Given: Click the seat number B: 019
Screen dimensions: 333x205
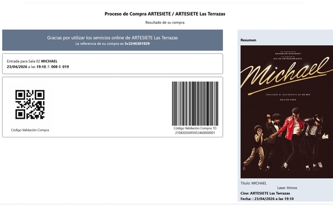Looking at the screenshot, I should (64, 67).
